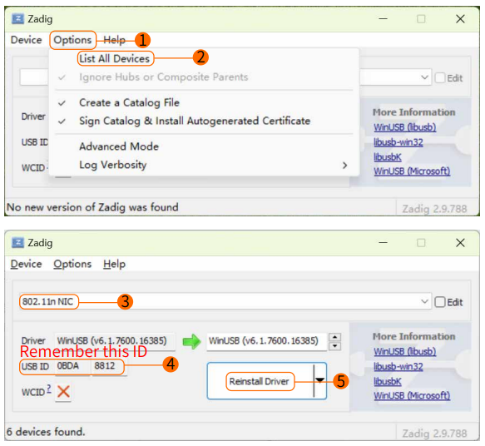Click Zadig app icon in bottom title bar

coord(17,243)
